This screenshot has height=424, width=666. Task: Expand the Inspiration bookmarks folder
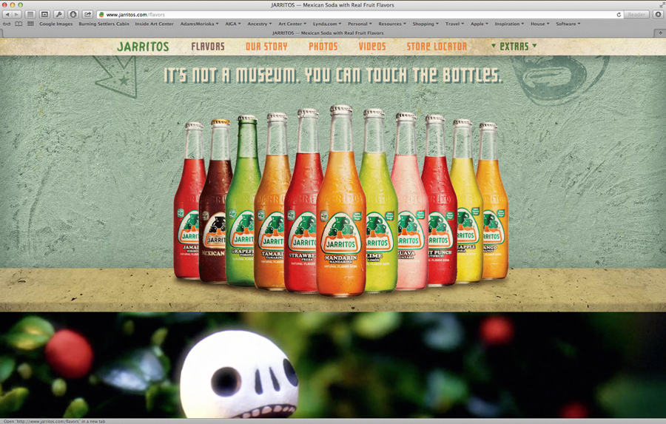tap(509, 24)
